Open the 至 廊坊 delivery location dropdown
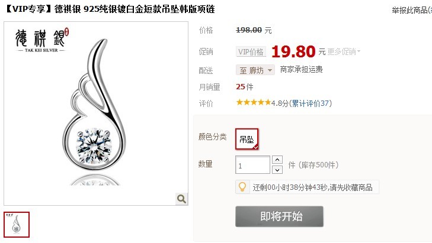The height and width of the screenshot is (243, 432). pyautogui.click(x=255, y=70)
